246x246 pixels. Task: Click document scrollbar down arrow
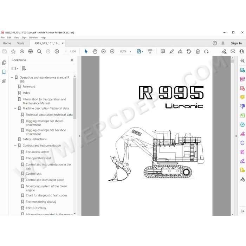click(x=232, y=214)
